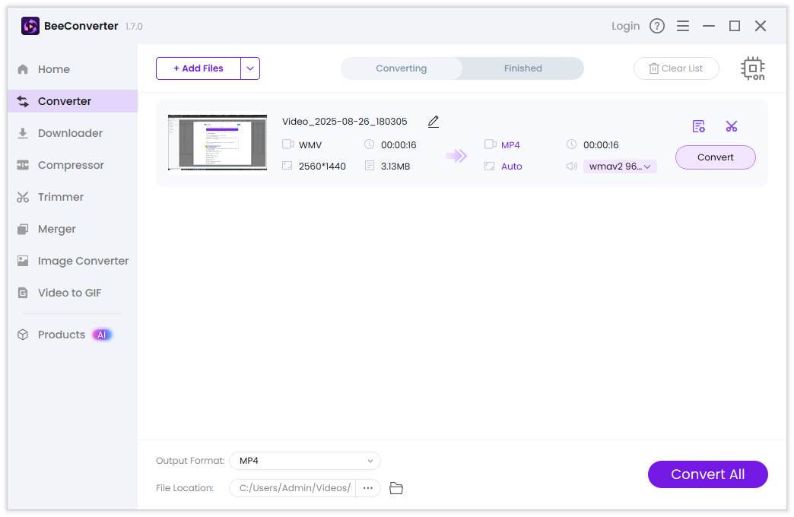Expand the Add Files dropdown arrow
The image size is (794, 517).
[x=250, y=68]
